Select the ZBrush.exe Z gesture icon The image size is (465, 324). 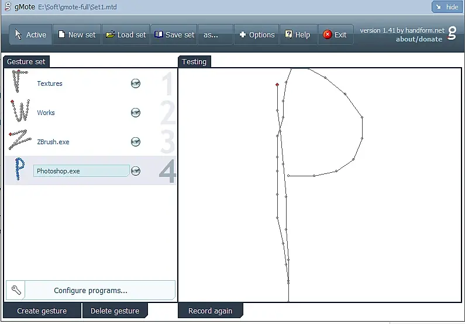tap(20, 140)
